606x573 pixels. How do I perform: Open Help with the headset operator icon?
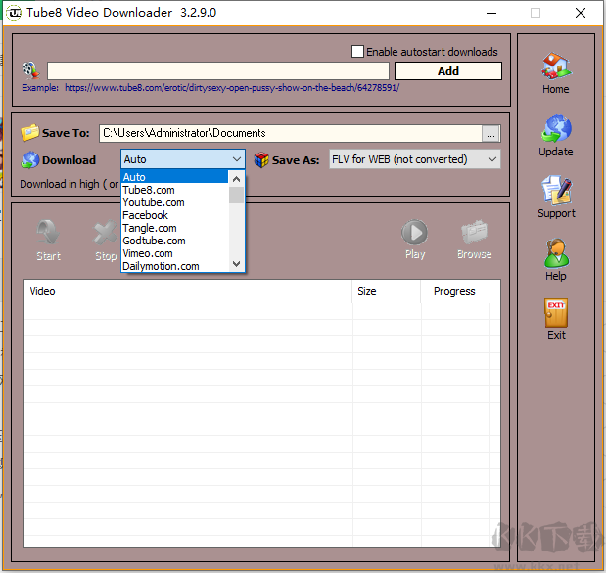(556, 253)
